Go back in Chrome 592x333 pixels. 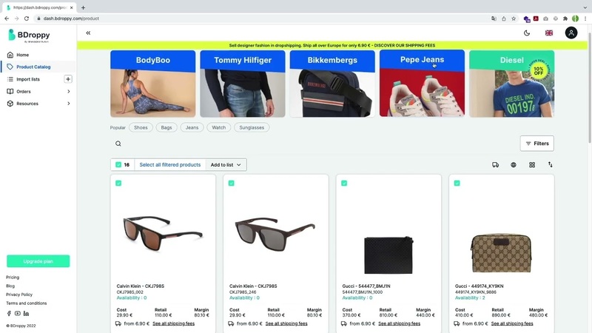click(x=7, y=18)
